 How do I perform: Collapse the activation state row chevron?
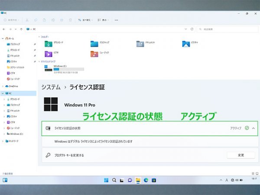tap(253, 128)
